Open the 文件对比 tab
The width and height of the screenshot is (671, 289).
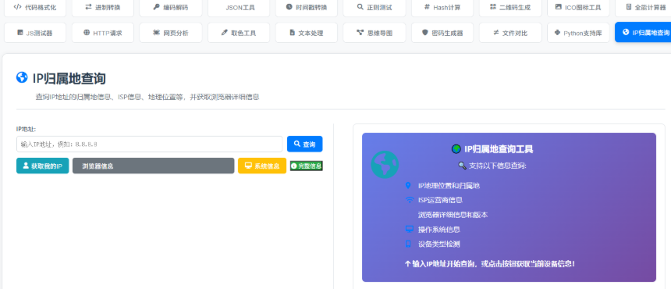point(510,33)
